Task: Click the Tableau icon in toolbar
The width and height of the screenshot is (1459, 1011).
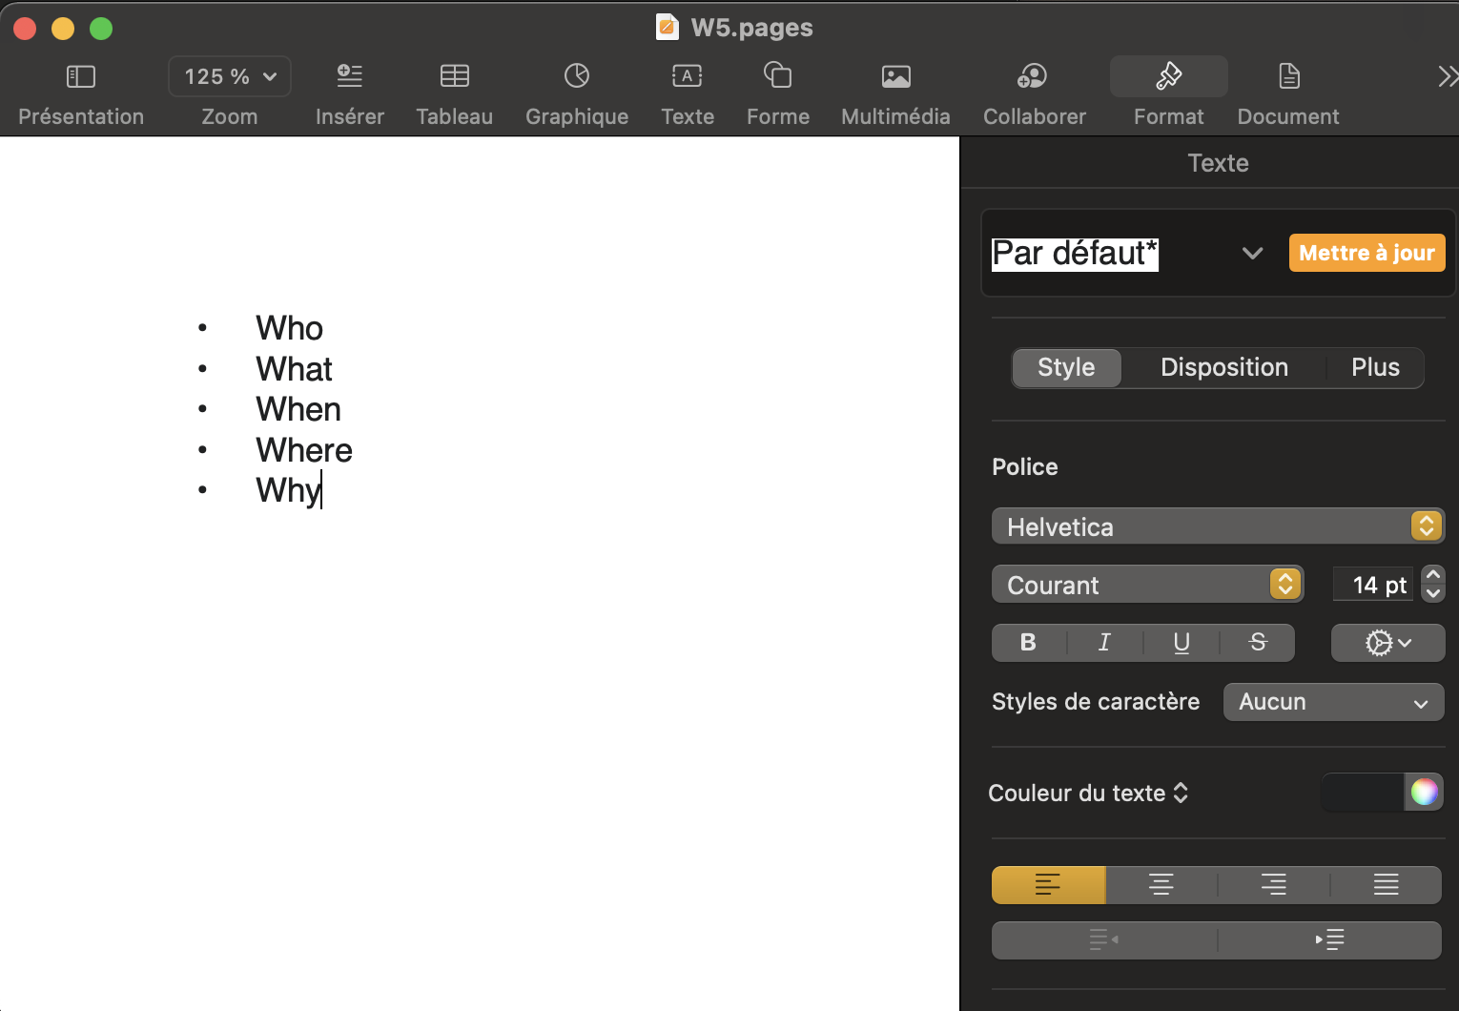Action: tap(454, 76)
